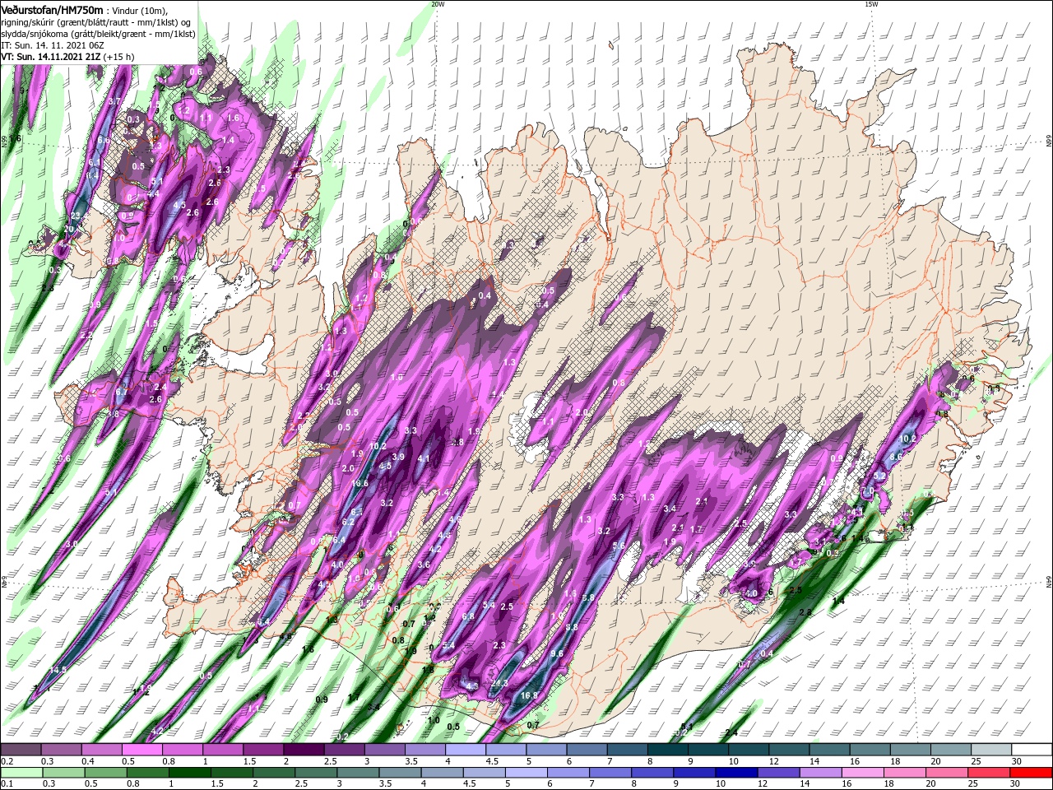Viewport: 1053px width, 790px height.
Task: Select the bright red 30 swatch in rain legend
Action: coord(1032,774)
